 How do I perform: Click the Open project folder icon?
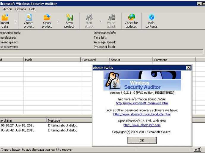pos(47,17)
